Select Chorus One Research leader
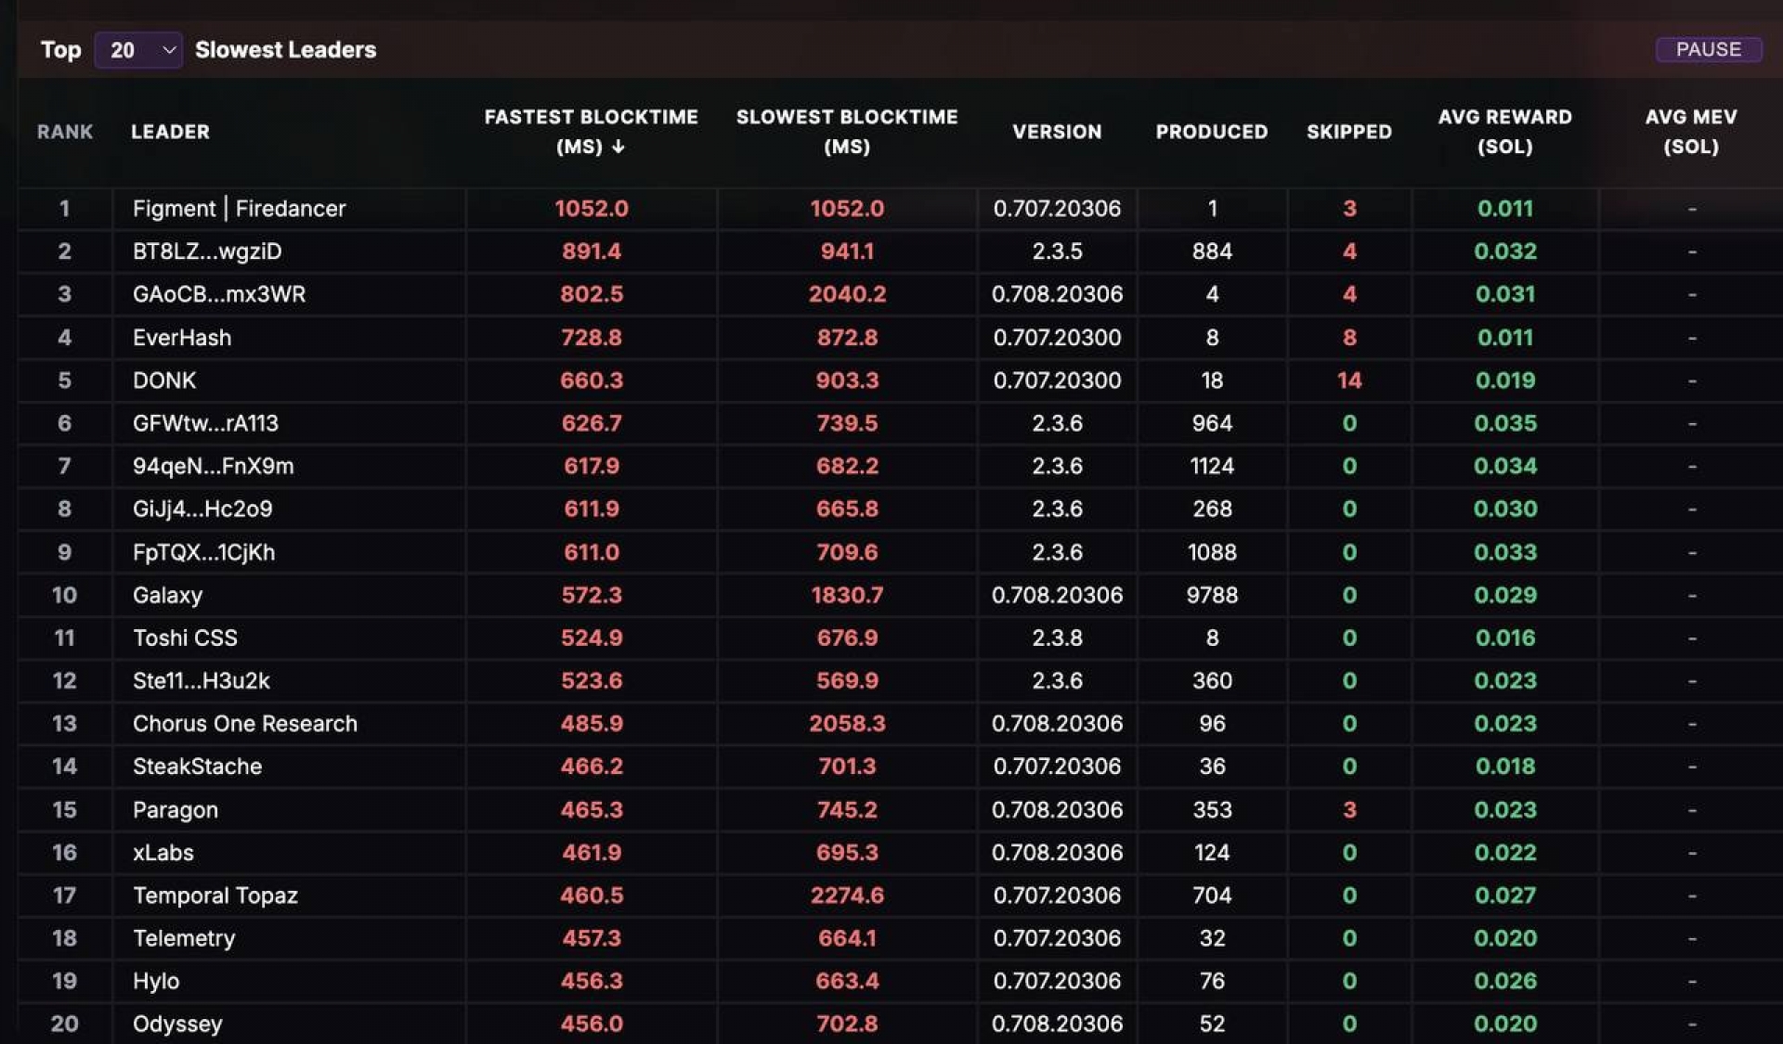Viewport: 1783px width, 1044px height. point(244,724)
